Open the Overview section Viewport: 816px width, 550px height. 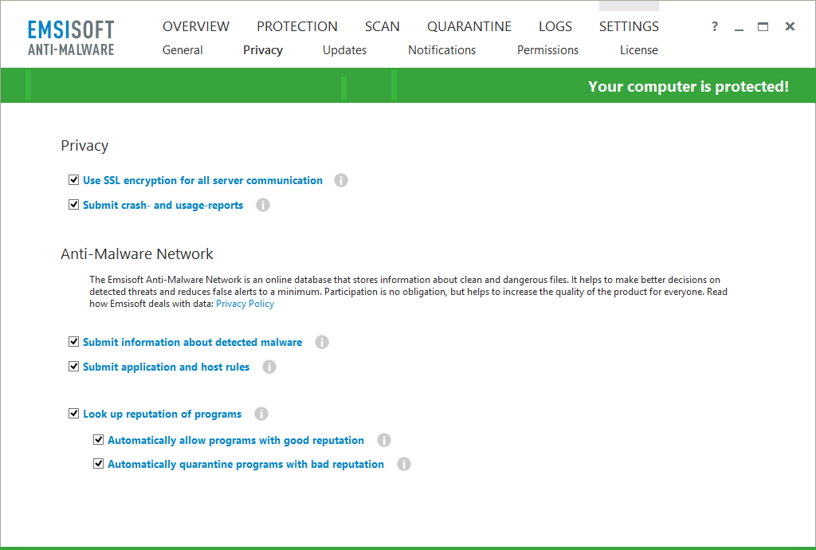point(196,26)
